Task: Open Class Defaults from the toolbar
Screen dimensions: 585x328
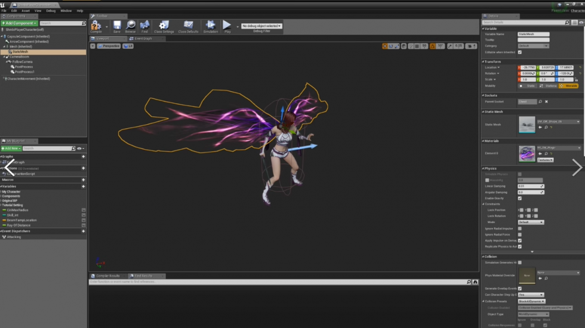Action: [x=189, y=26]
